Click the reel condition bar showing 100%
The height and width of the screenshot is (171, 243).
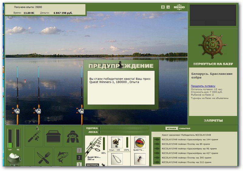[x=127, y=143]
